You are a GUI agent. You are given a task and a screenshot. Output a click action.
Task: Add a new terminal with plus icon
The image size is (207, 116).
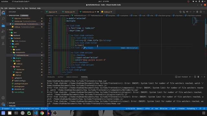point(190,77)
